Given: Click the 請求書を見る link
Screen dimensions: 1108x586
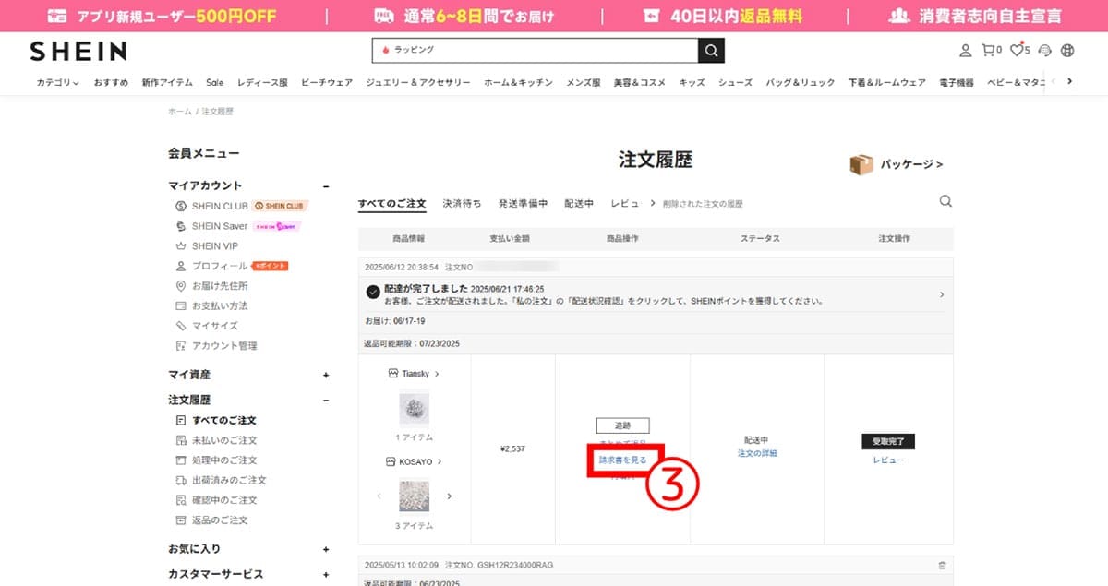Looking at the screenshot, I should point(623,459).
